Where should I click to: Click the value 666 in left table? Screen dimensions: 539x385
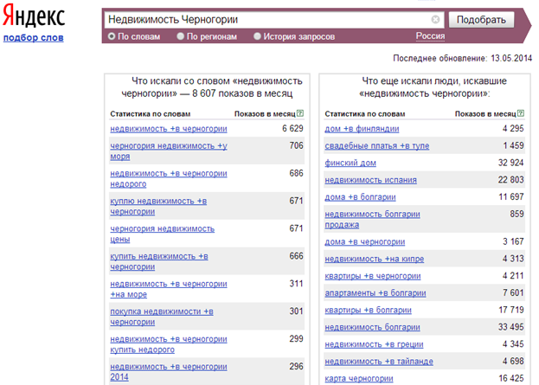click(x=296, y=256)
